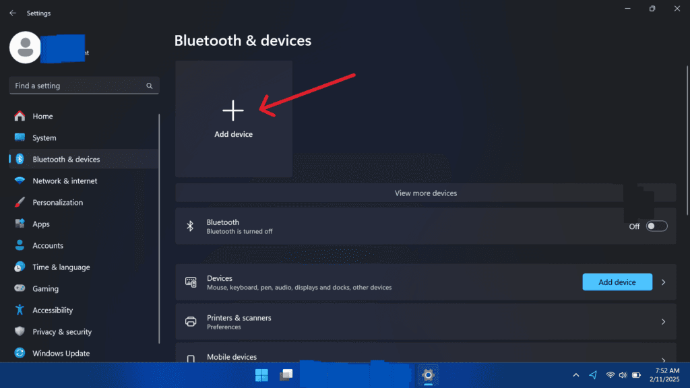
Task: Click the Bluetooth icon in sidebar
Action: [x=20, y=159]
